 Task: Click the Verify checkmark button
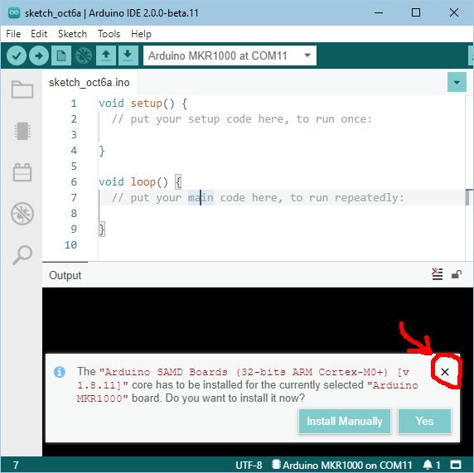pos(17,56)
